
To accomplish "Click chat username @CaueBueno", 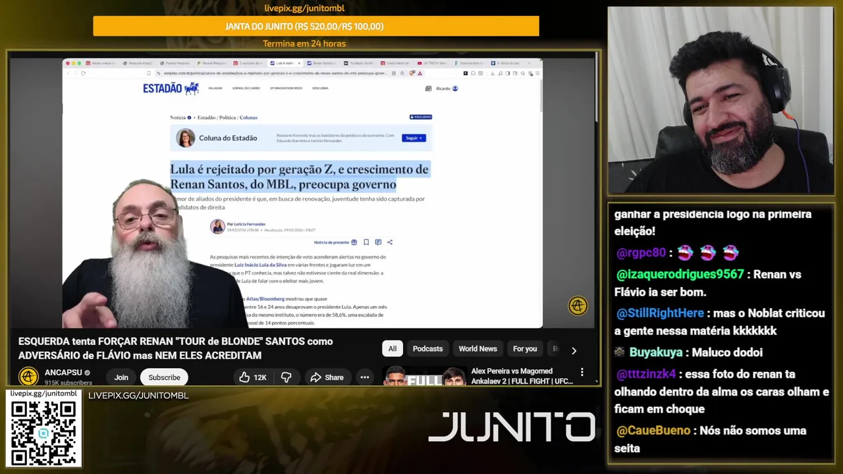I will pos(653,431).
